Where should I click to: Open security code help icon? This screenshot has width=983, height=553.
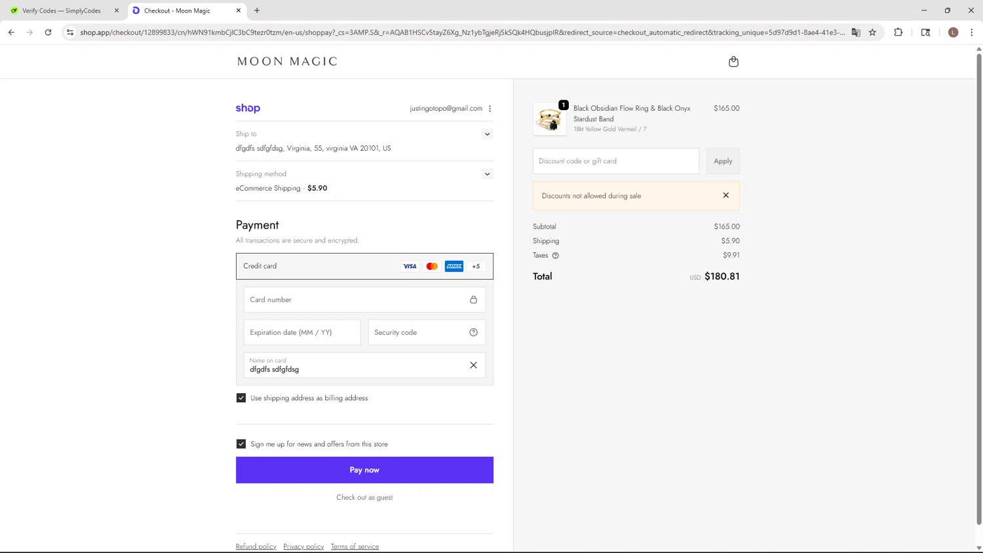tap(473, 332)
